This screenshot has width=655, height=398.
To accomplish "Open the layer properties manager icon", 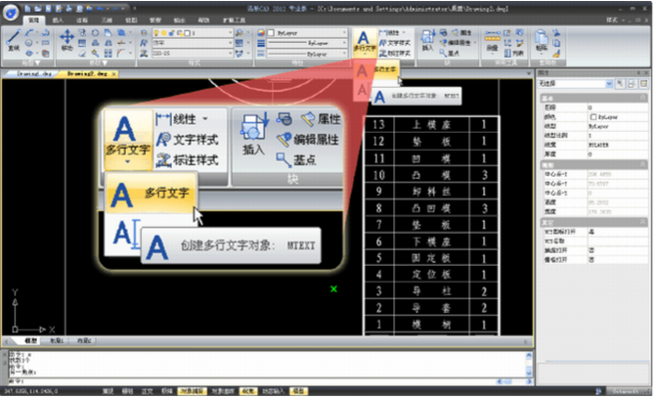I will 144,32.
